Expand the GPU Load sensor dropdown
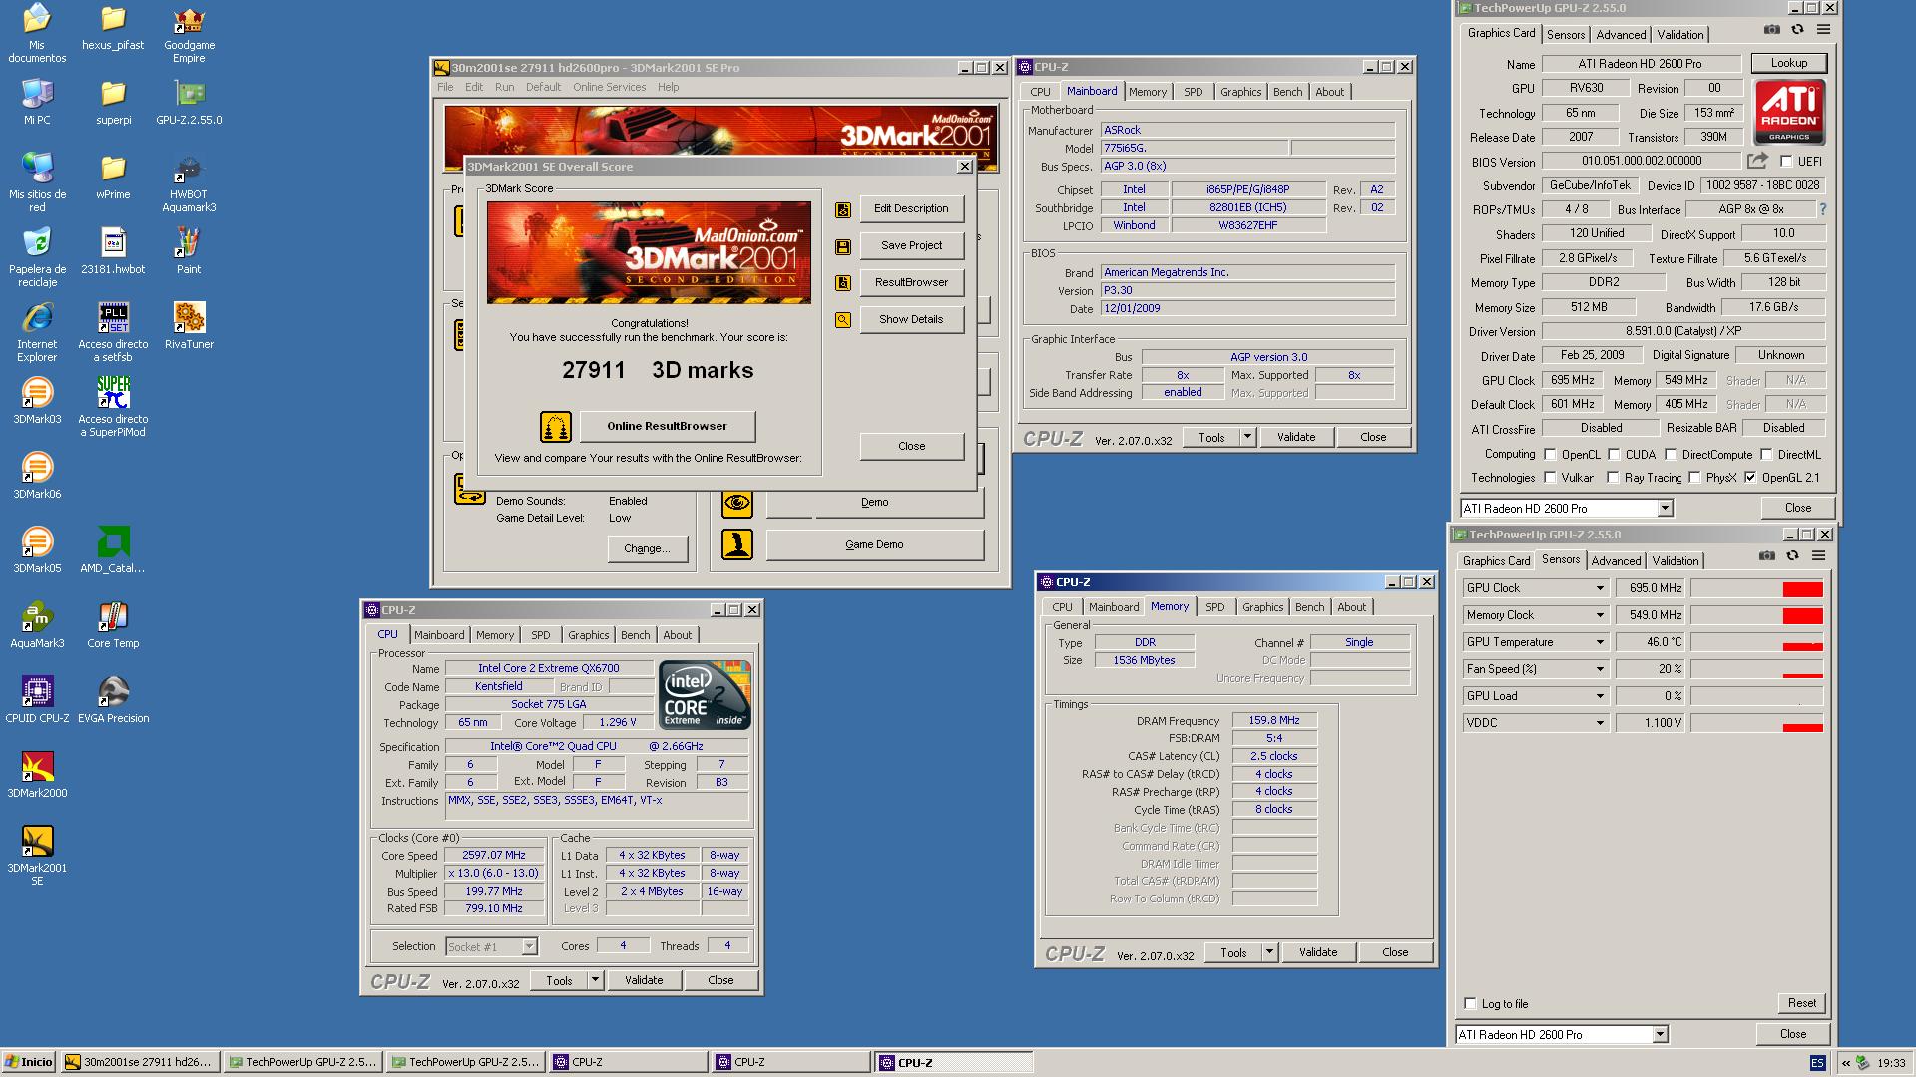 1600,696
